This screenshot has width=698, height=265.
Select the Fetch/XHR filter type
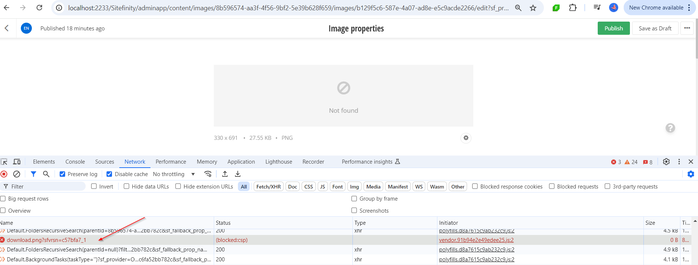click(269, 187)
